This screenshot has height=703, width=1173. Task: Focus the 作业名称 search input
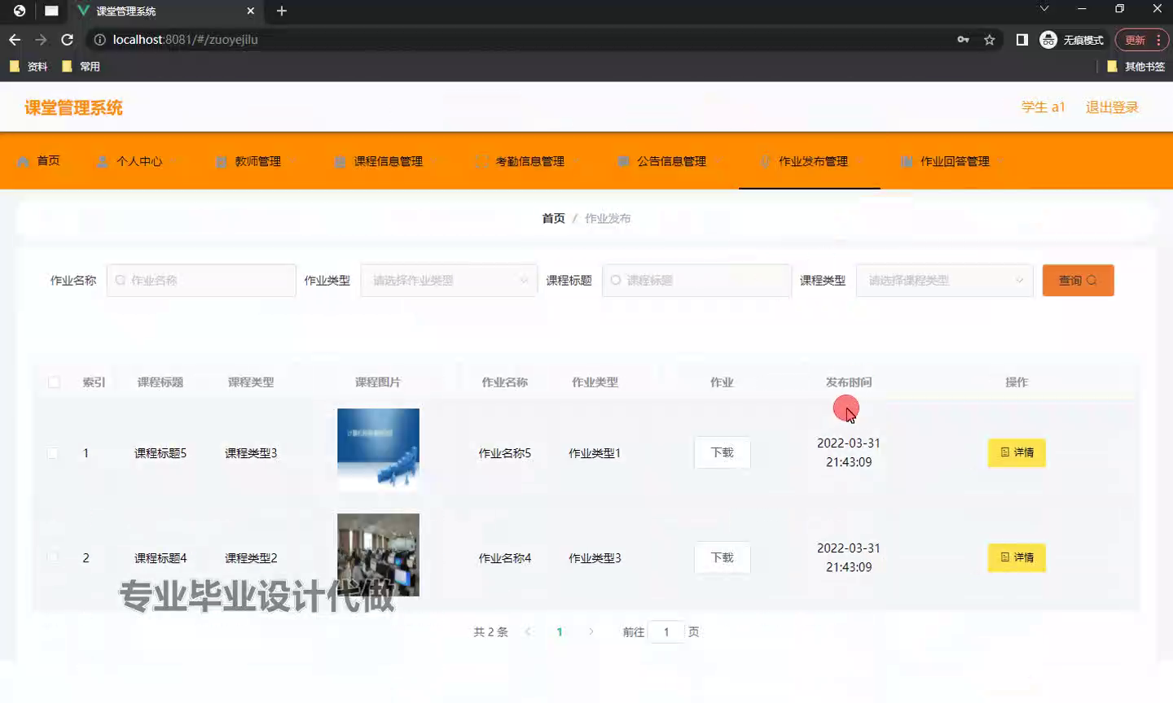[x=201, y=280]
